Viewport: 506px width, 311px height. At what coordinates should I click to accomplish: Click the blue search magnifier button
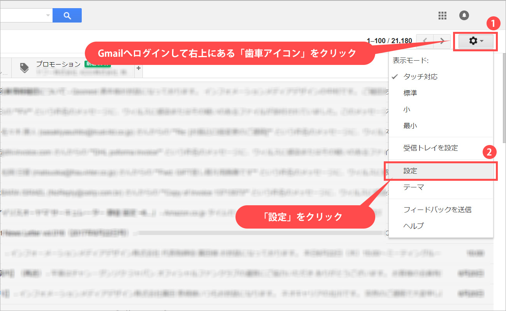coord(67,15)
